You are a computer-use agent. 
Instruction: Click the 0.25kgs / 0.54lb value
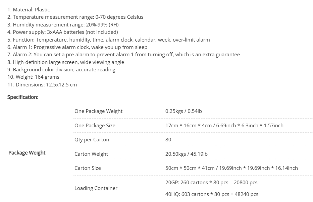[184, 111]
